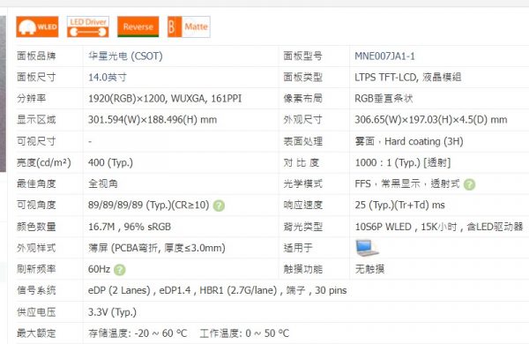Click the Matte surface badge icon
529x344 pixels.
(x=189, y=26)
